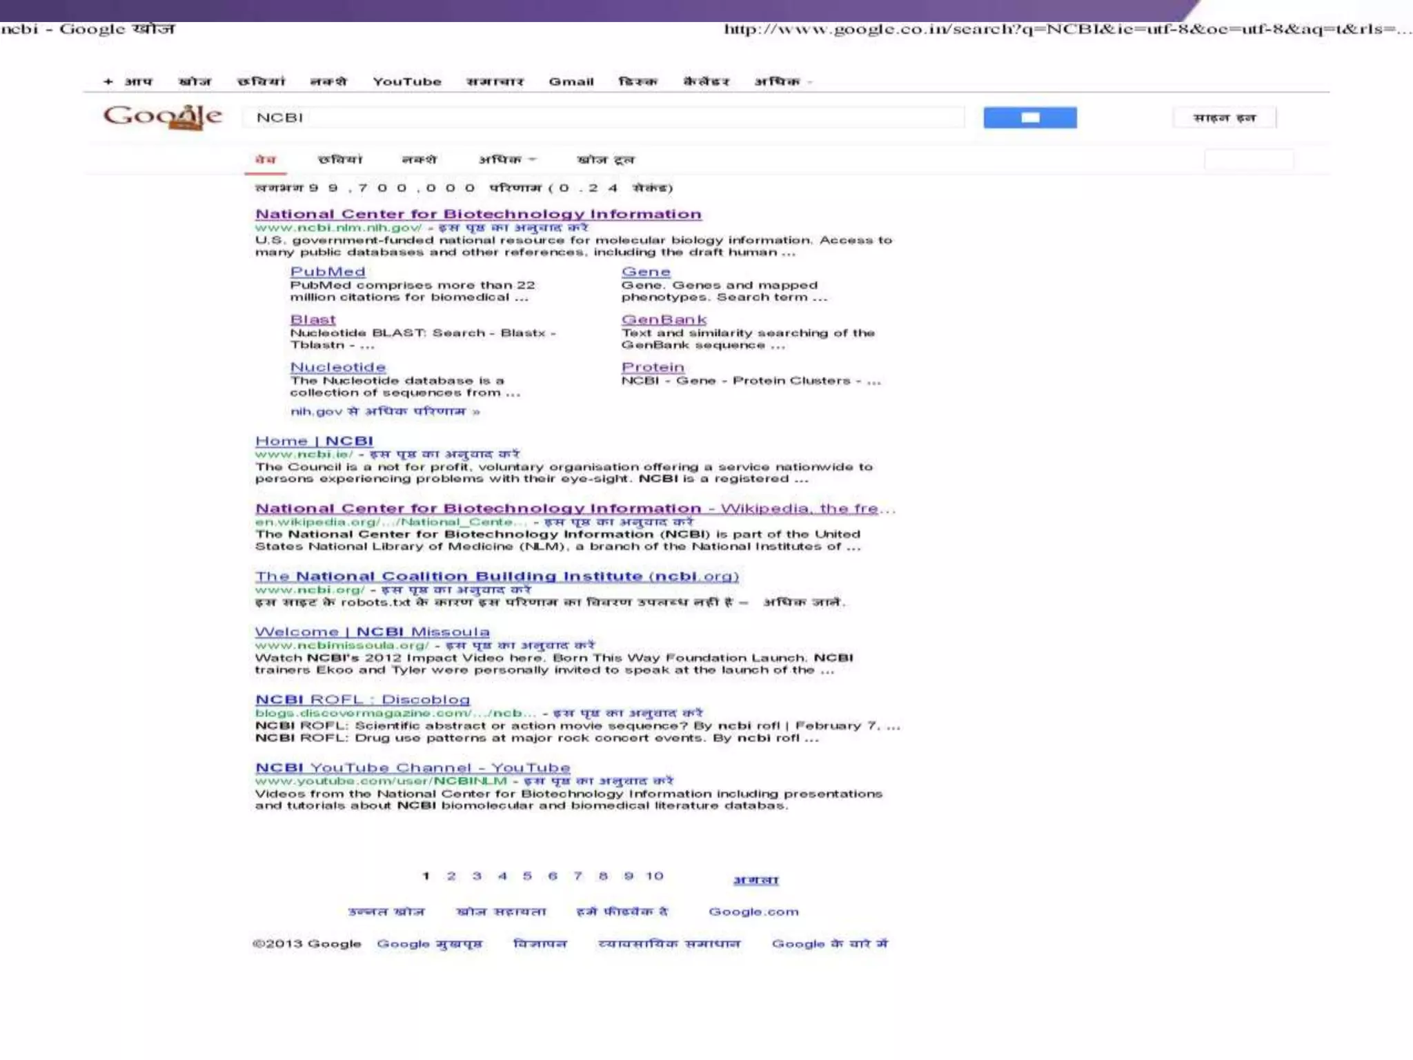Open Gmail in the top navigation bar

pos(571,82)
